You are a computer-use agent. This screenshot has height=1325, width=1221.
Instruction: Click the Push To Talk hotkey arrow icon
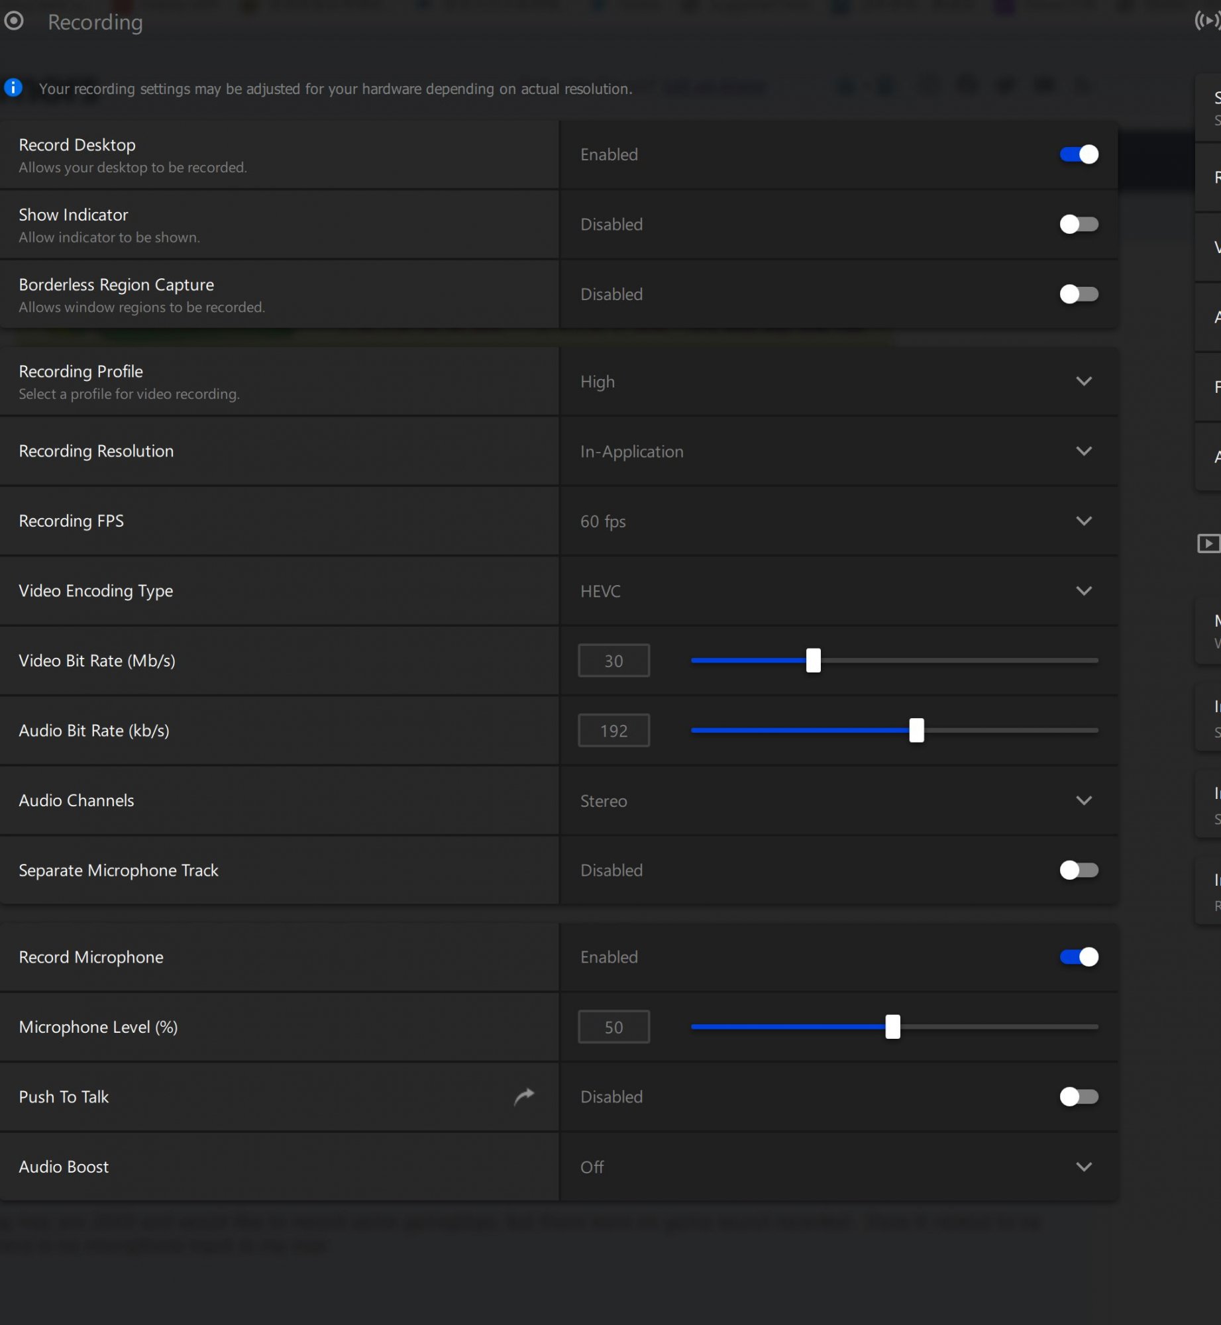pyautogui.click(x=524, y=1096)
